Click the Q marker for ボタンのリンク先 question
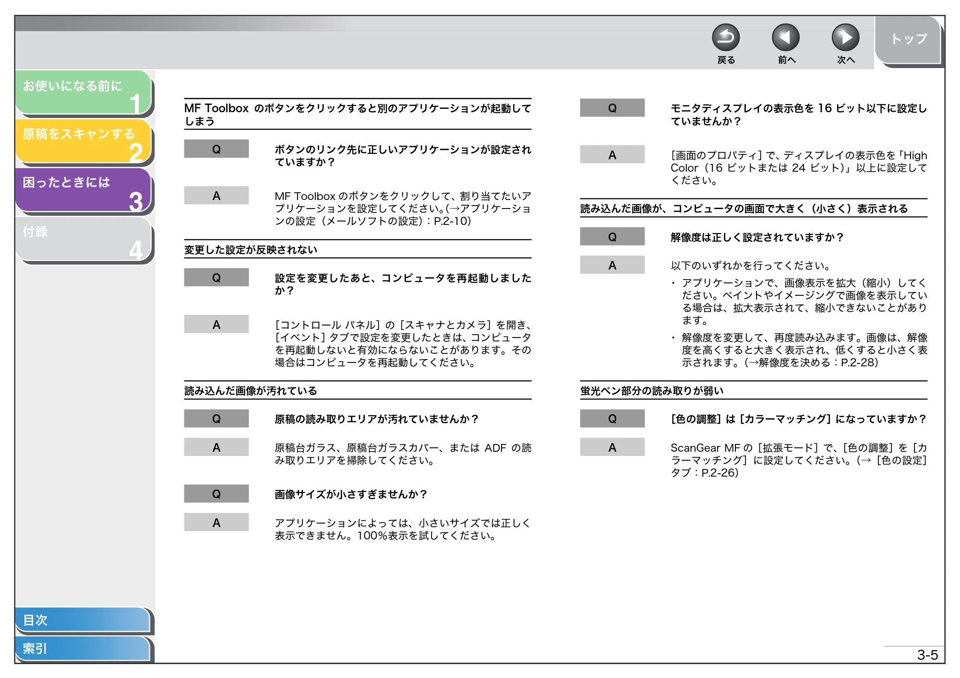 coord(216,149)
